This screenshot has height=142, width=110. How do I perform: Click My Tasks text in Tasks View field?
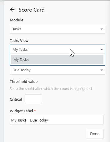20,49
